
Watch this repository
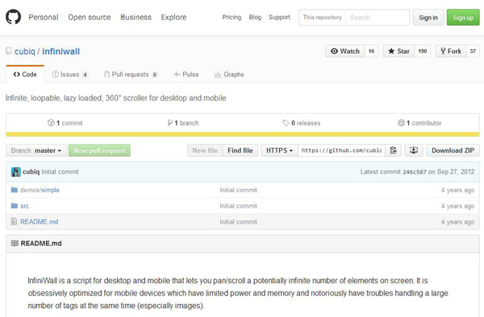coord(345,51)
